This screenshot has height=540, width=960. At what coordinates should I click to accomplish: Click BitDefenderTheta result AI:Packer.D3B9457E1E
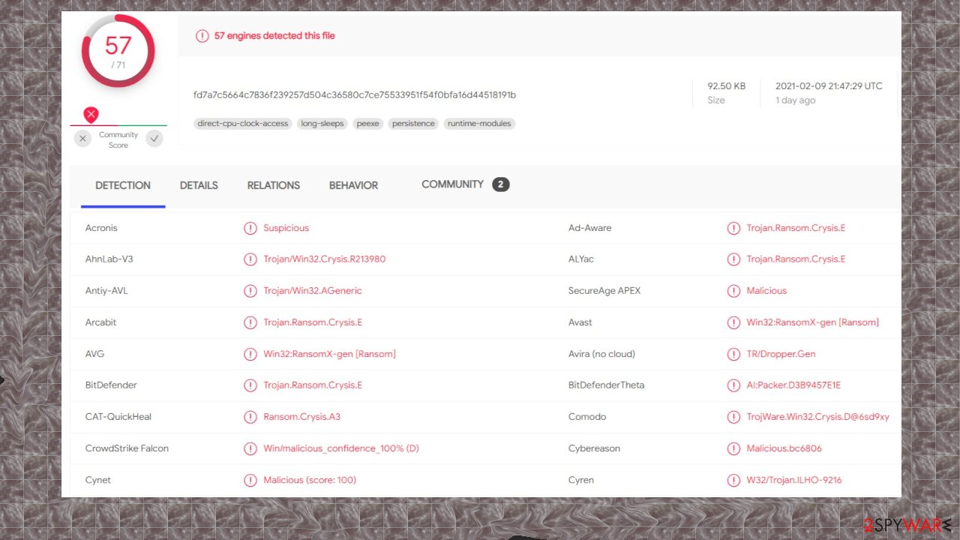click(793, 385)
